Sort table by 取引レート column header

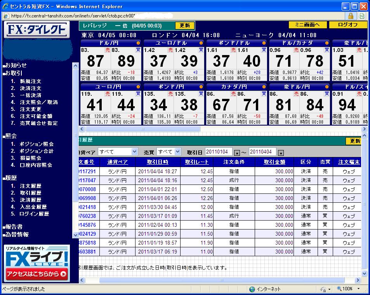coord(197,162)
